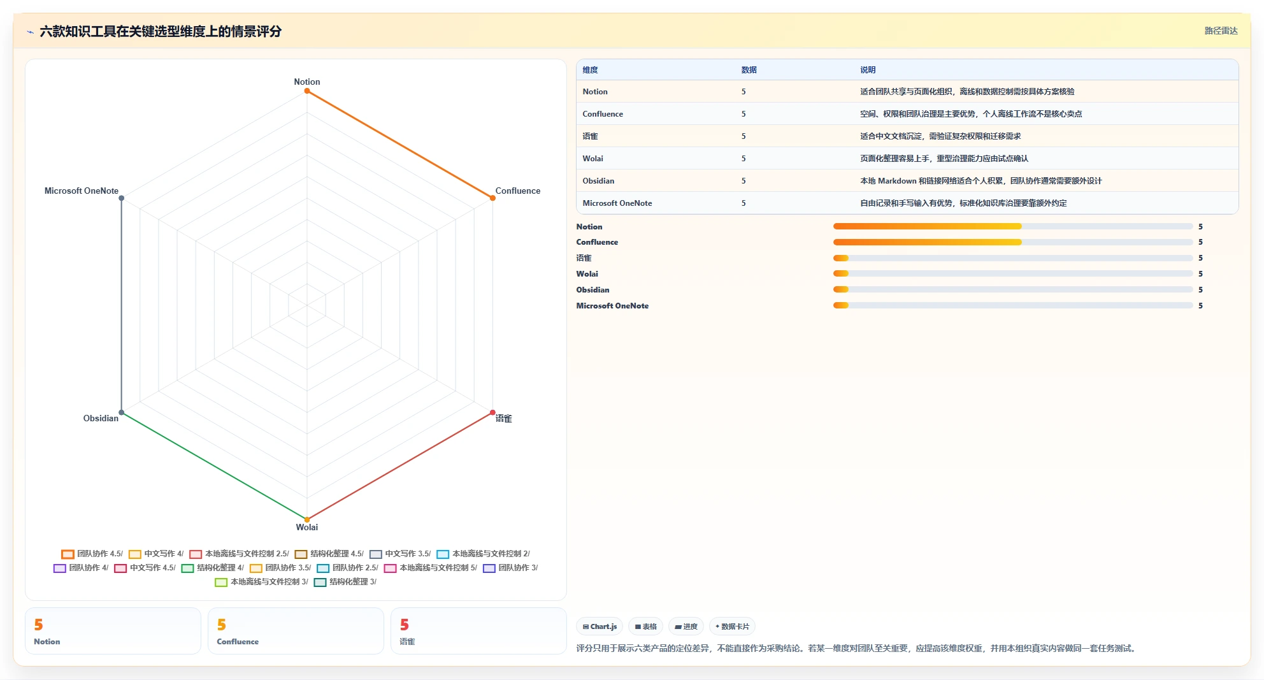Image resolution: width=1264 pixels, height=680 pixels.
Task: Toggle legend entry 本地离线与文件控制 2
Action: (x=483, y=554)
